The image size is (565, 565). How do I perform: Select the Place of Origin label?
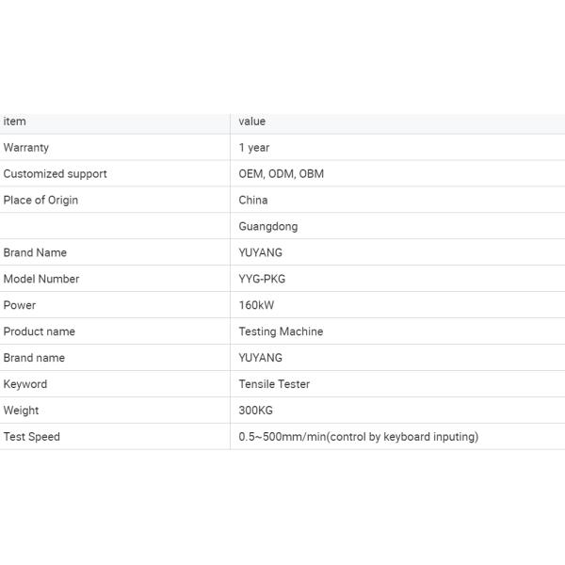40,201
